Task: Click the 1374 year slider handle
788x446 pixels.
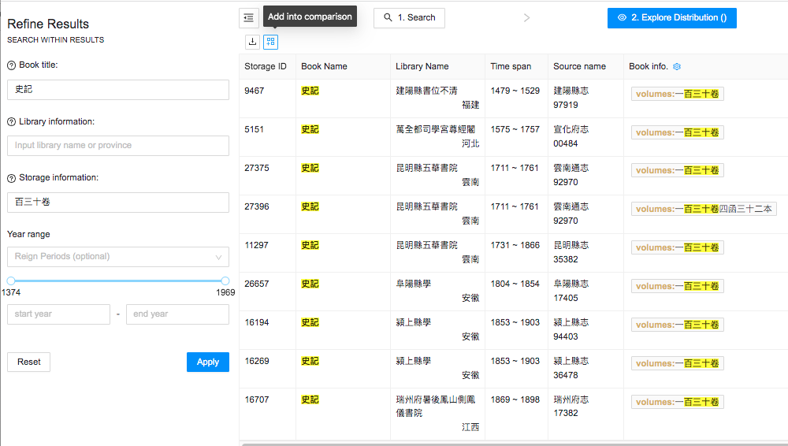Action: pos(11,281)
